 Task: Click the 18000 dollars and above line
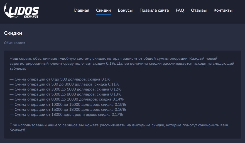tap(66, 114)
